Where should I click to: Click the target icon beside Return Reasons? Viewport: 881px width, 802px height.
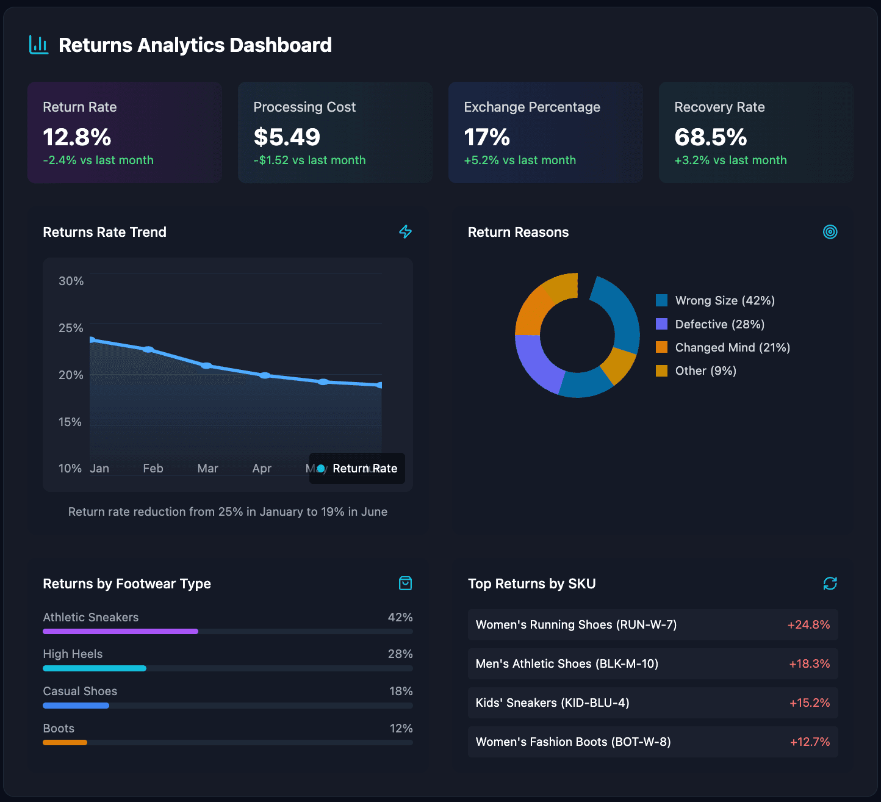click(830, 232)
